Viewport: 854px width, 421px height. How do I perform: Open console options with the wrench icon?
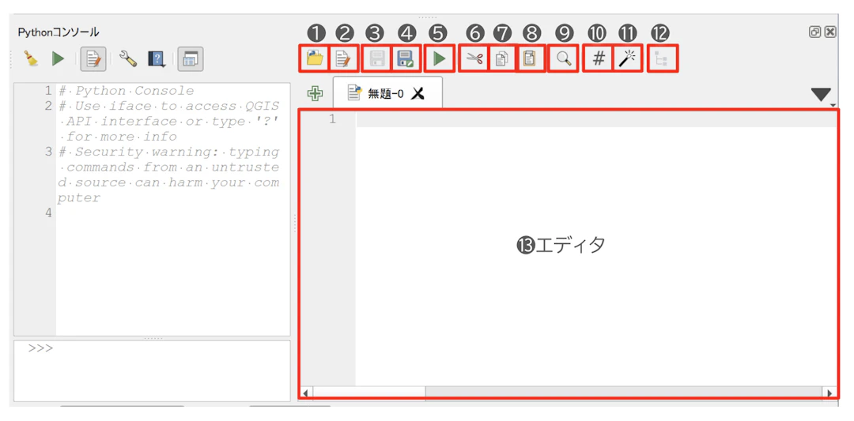[128, 58]
